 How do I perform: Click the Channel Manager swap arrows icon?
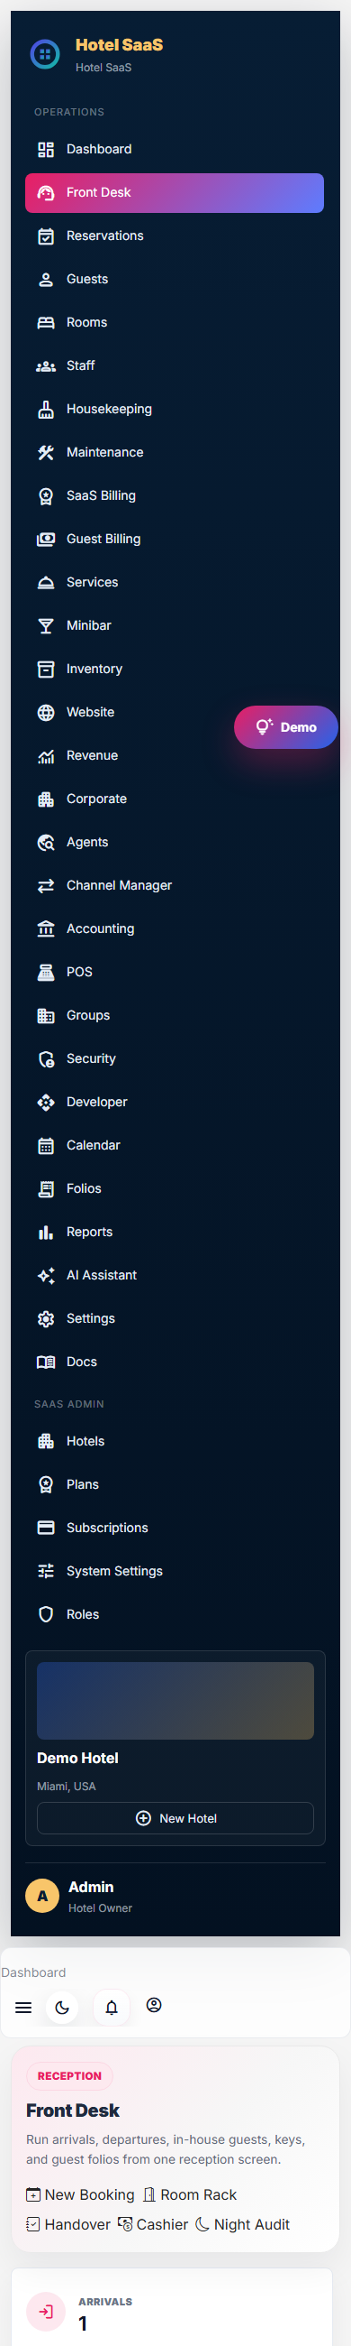[46, 885]
